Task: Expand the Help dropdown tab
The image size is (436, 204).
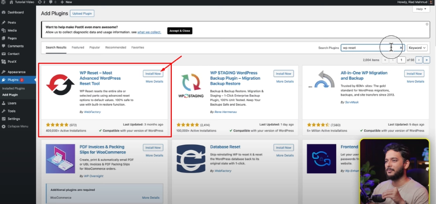Action: 421,9
